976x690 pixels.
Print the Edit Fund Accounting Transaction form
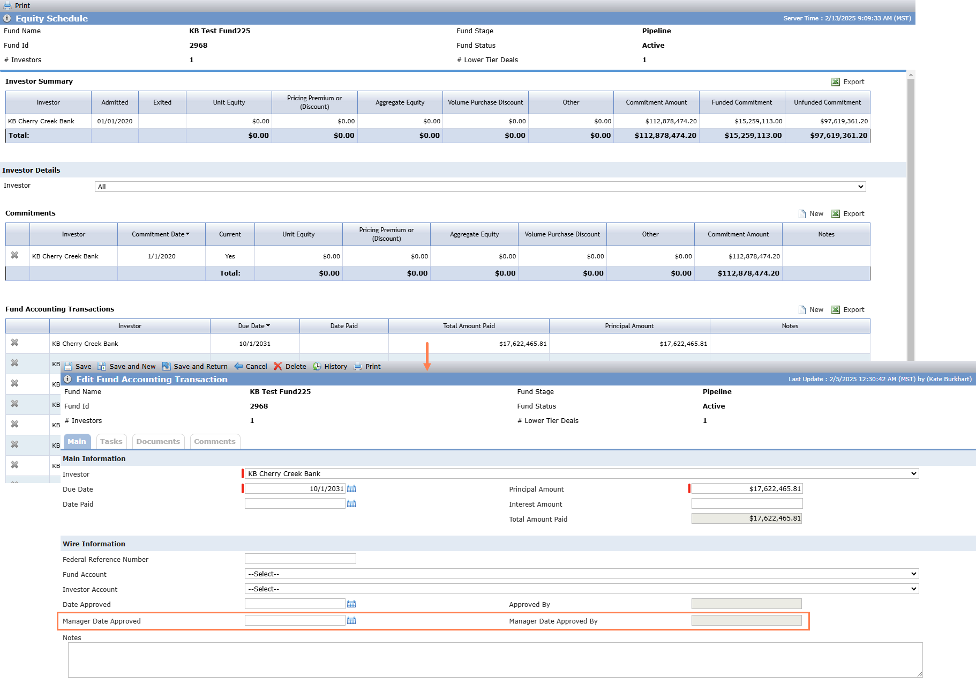[x=367, y=367]
